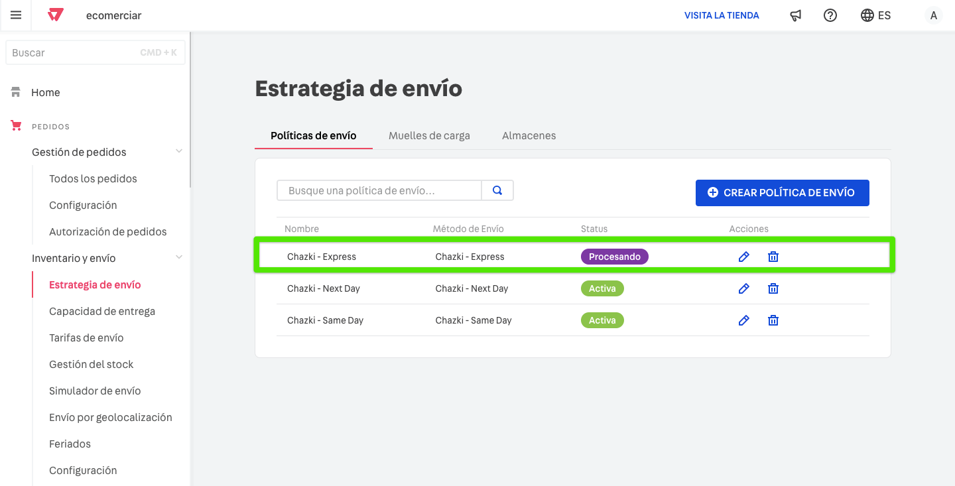Click Activa badge for Chazki - Same Day
Image resolution: width=955 pixels, height=486 pixels.
(602, 320)
